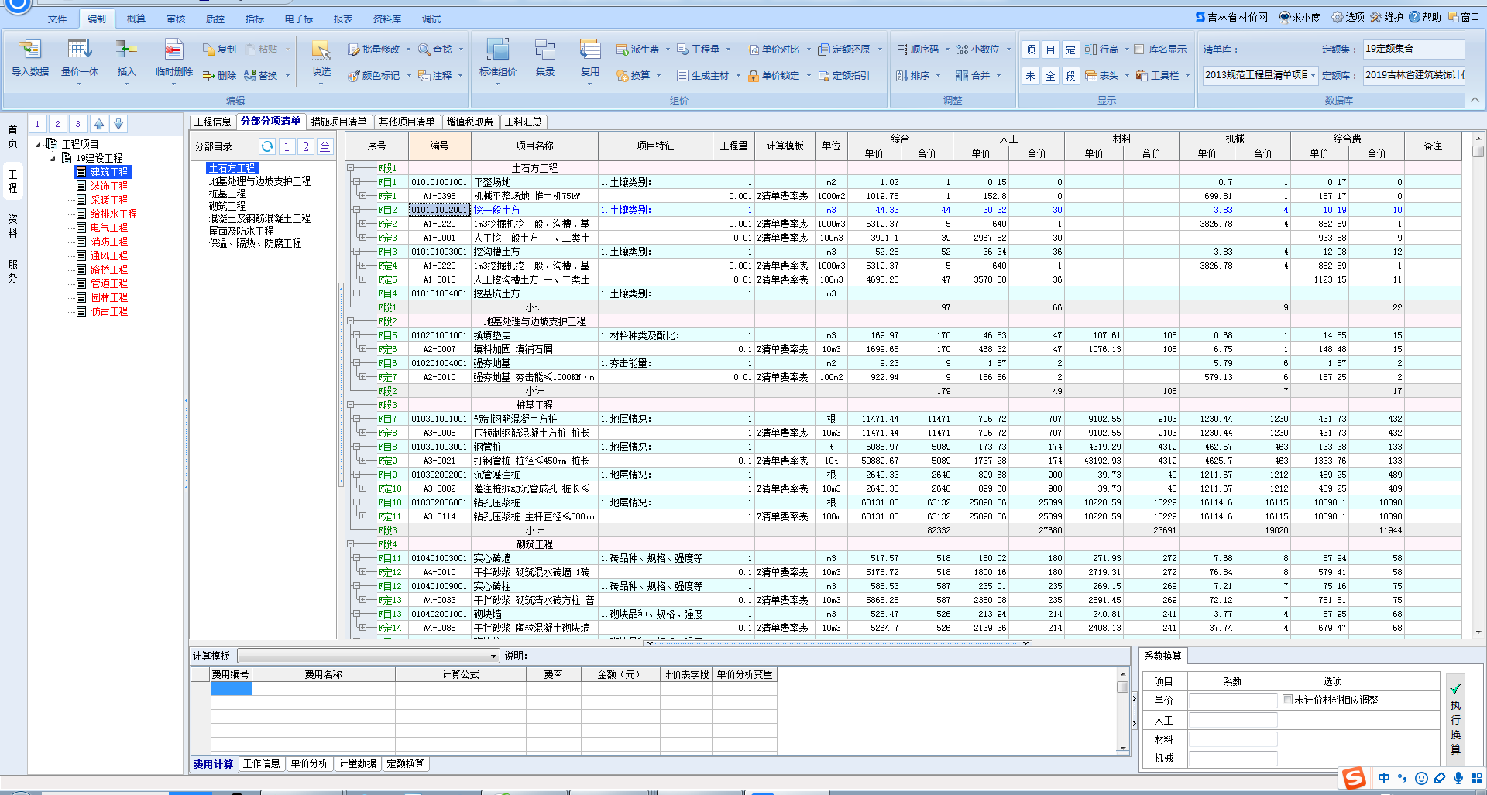
Task: Open the 审核 ribbon tab
Action: coord(176,19)
